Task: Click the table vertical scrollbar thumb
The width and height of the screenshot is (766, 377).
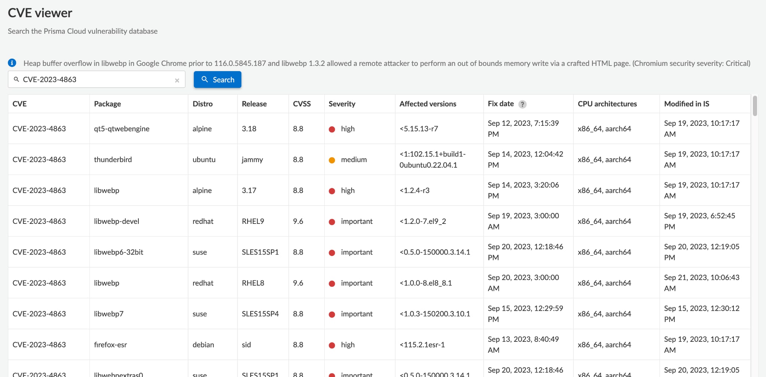Action: pos(755,106)
